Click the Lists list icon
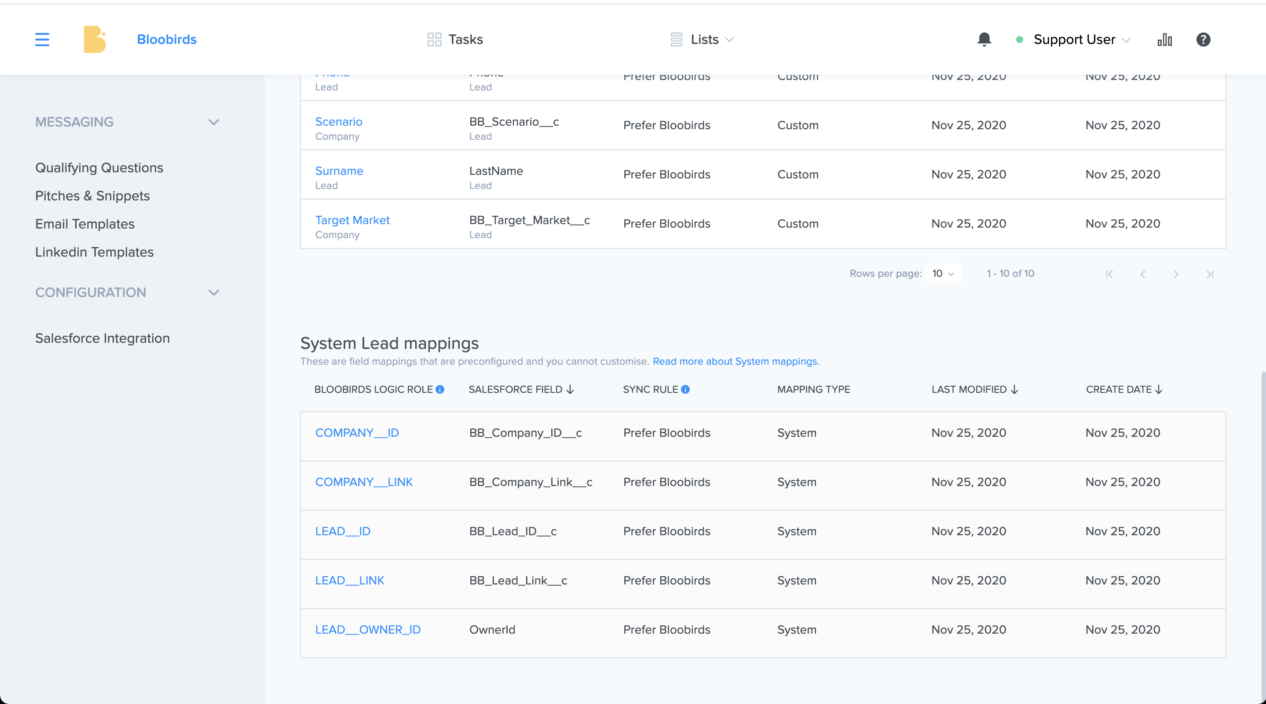The image size is (1266, 704). coord(676,39)
